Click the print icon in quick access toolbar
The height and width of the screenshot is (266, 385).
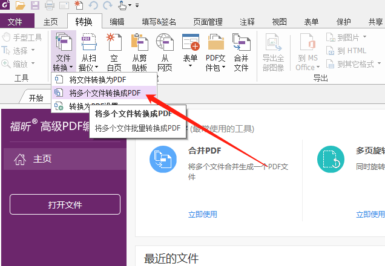coord(50,6)
